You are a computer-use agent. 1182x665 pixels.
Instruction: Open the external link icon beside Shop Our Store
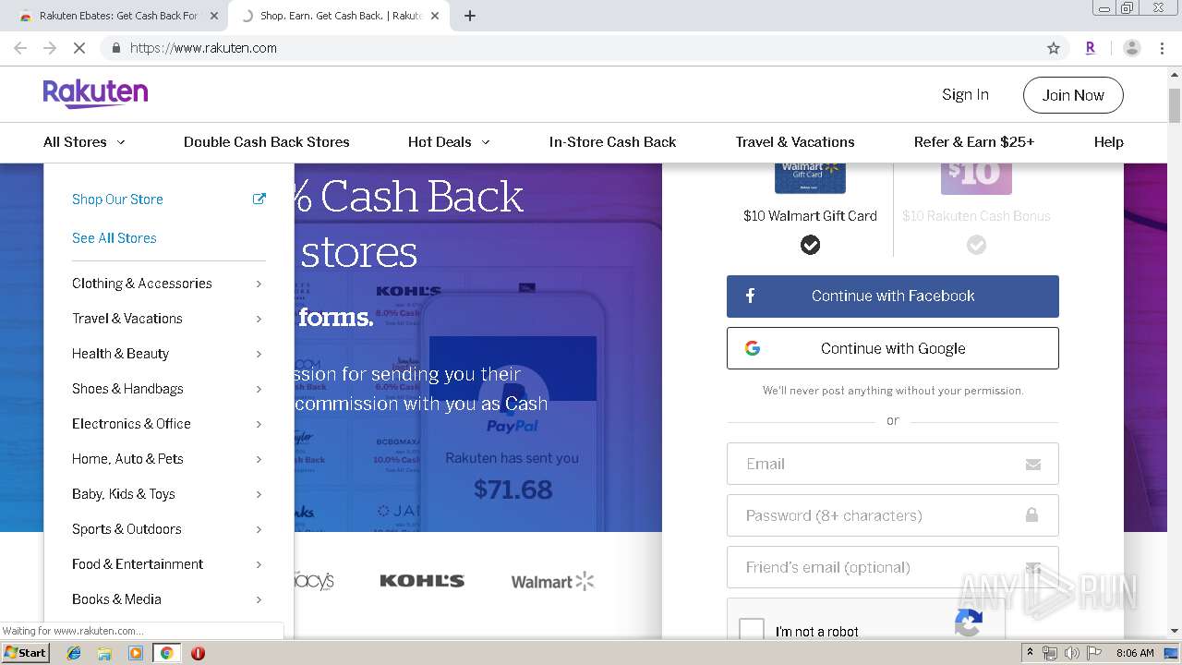point(259,199)
